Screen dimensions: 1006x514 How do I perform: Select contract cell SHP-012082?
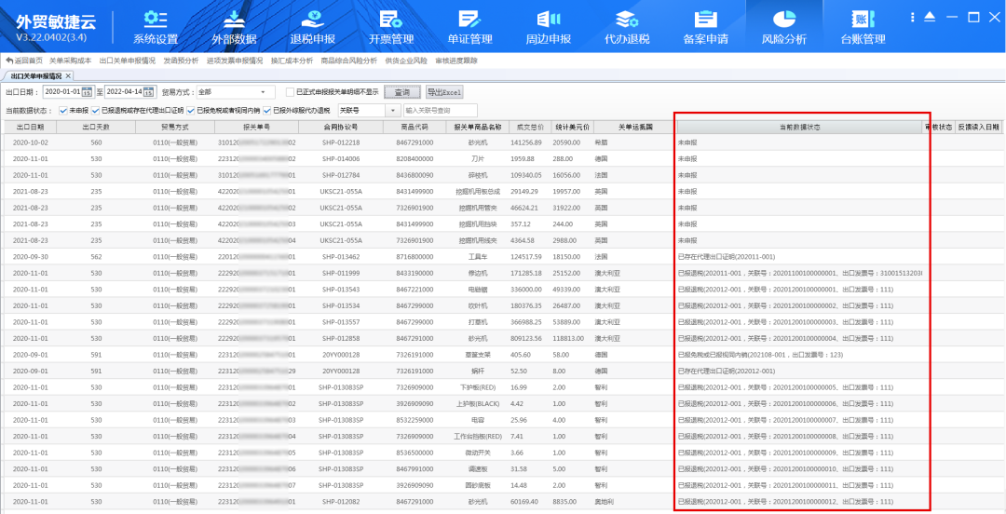341,501
